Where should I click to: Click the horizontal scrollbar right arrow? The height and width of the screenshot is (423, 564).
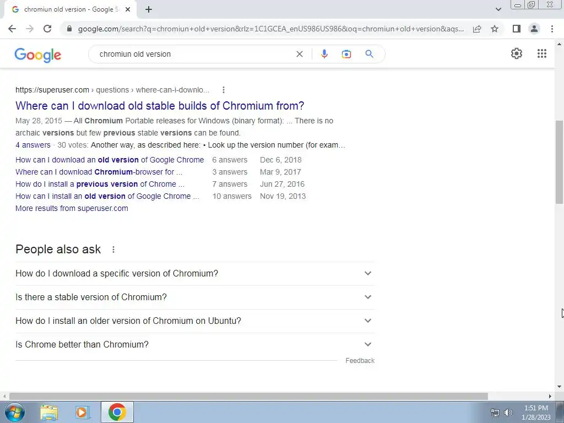coord(550,396)
